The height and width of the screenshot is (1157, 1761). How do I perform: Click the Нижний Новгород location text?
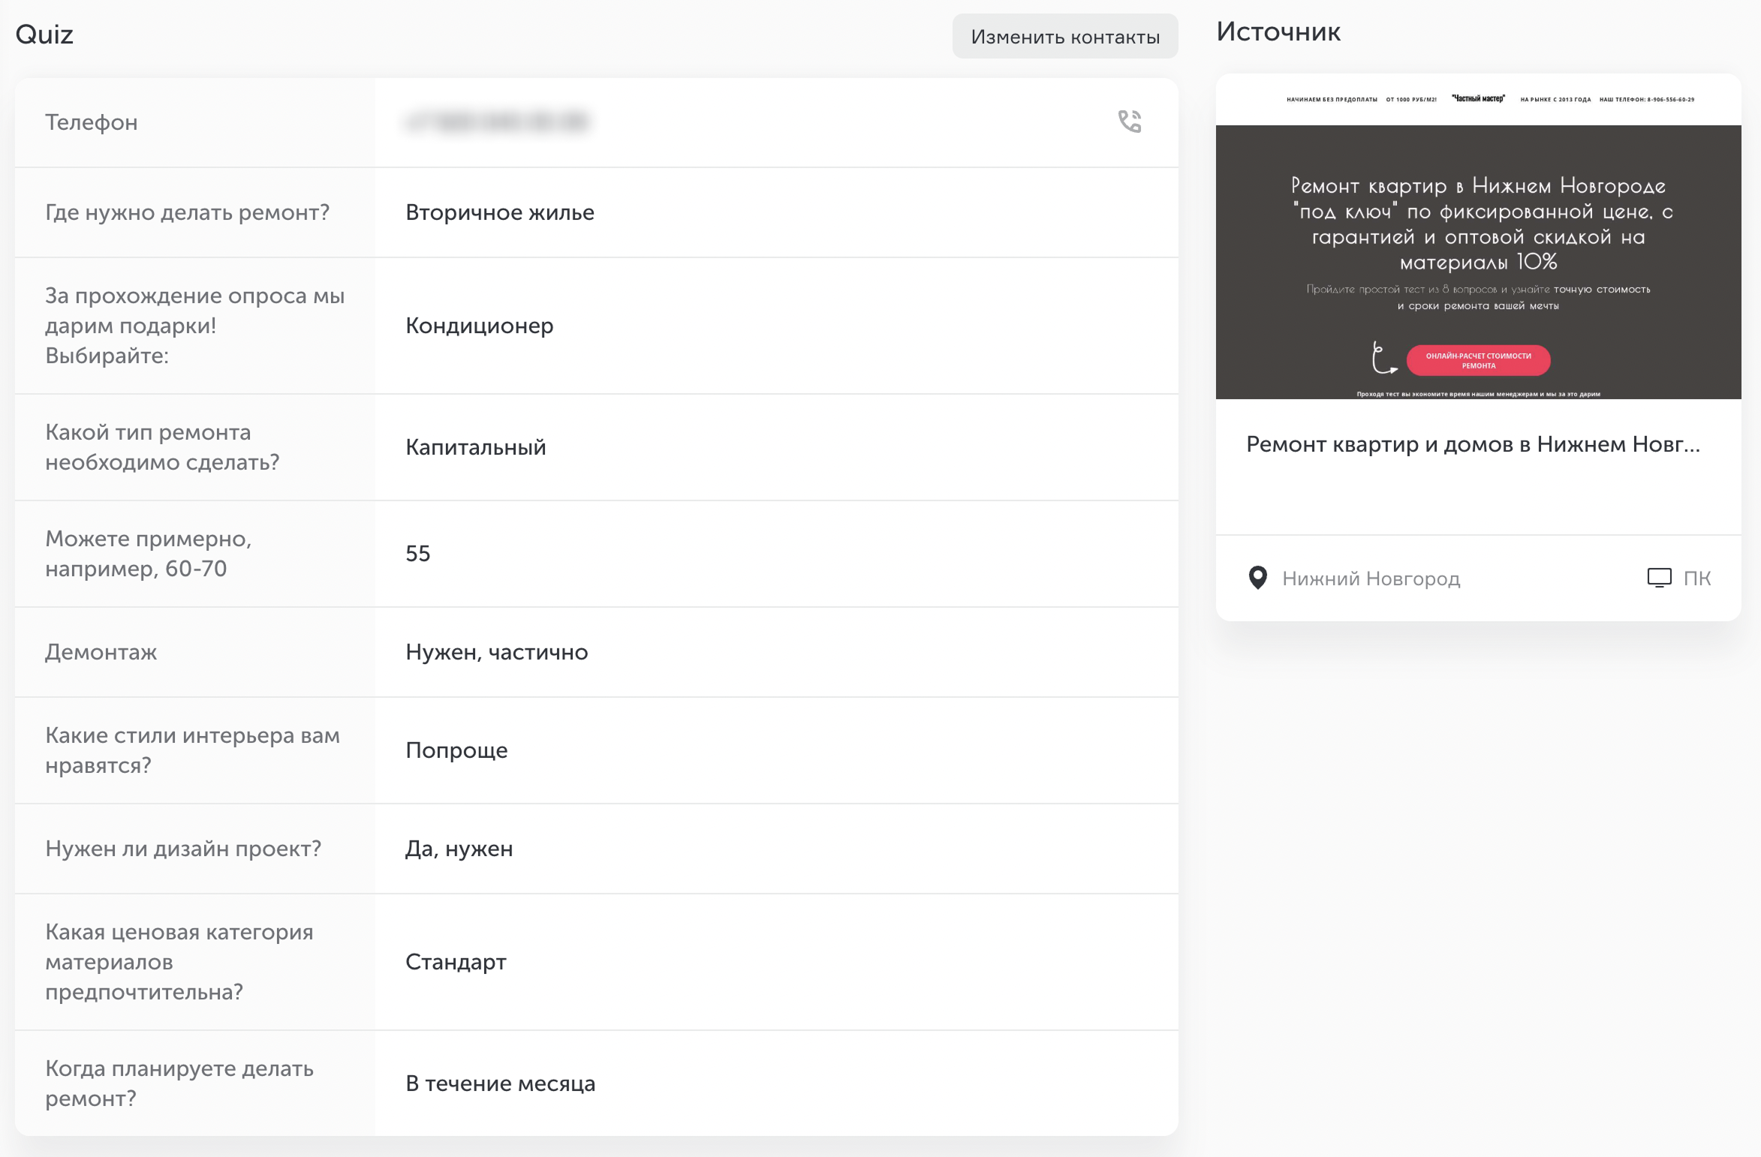[x=1371, y=578]
